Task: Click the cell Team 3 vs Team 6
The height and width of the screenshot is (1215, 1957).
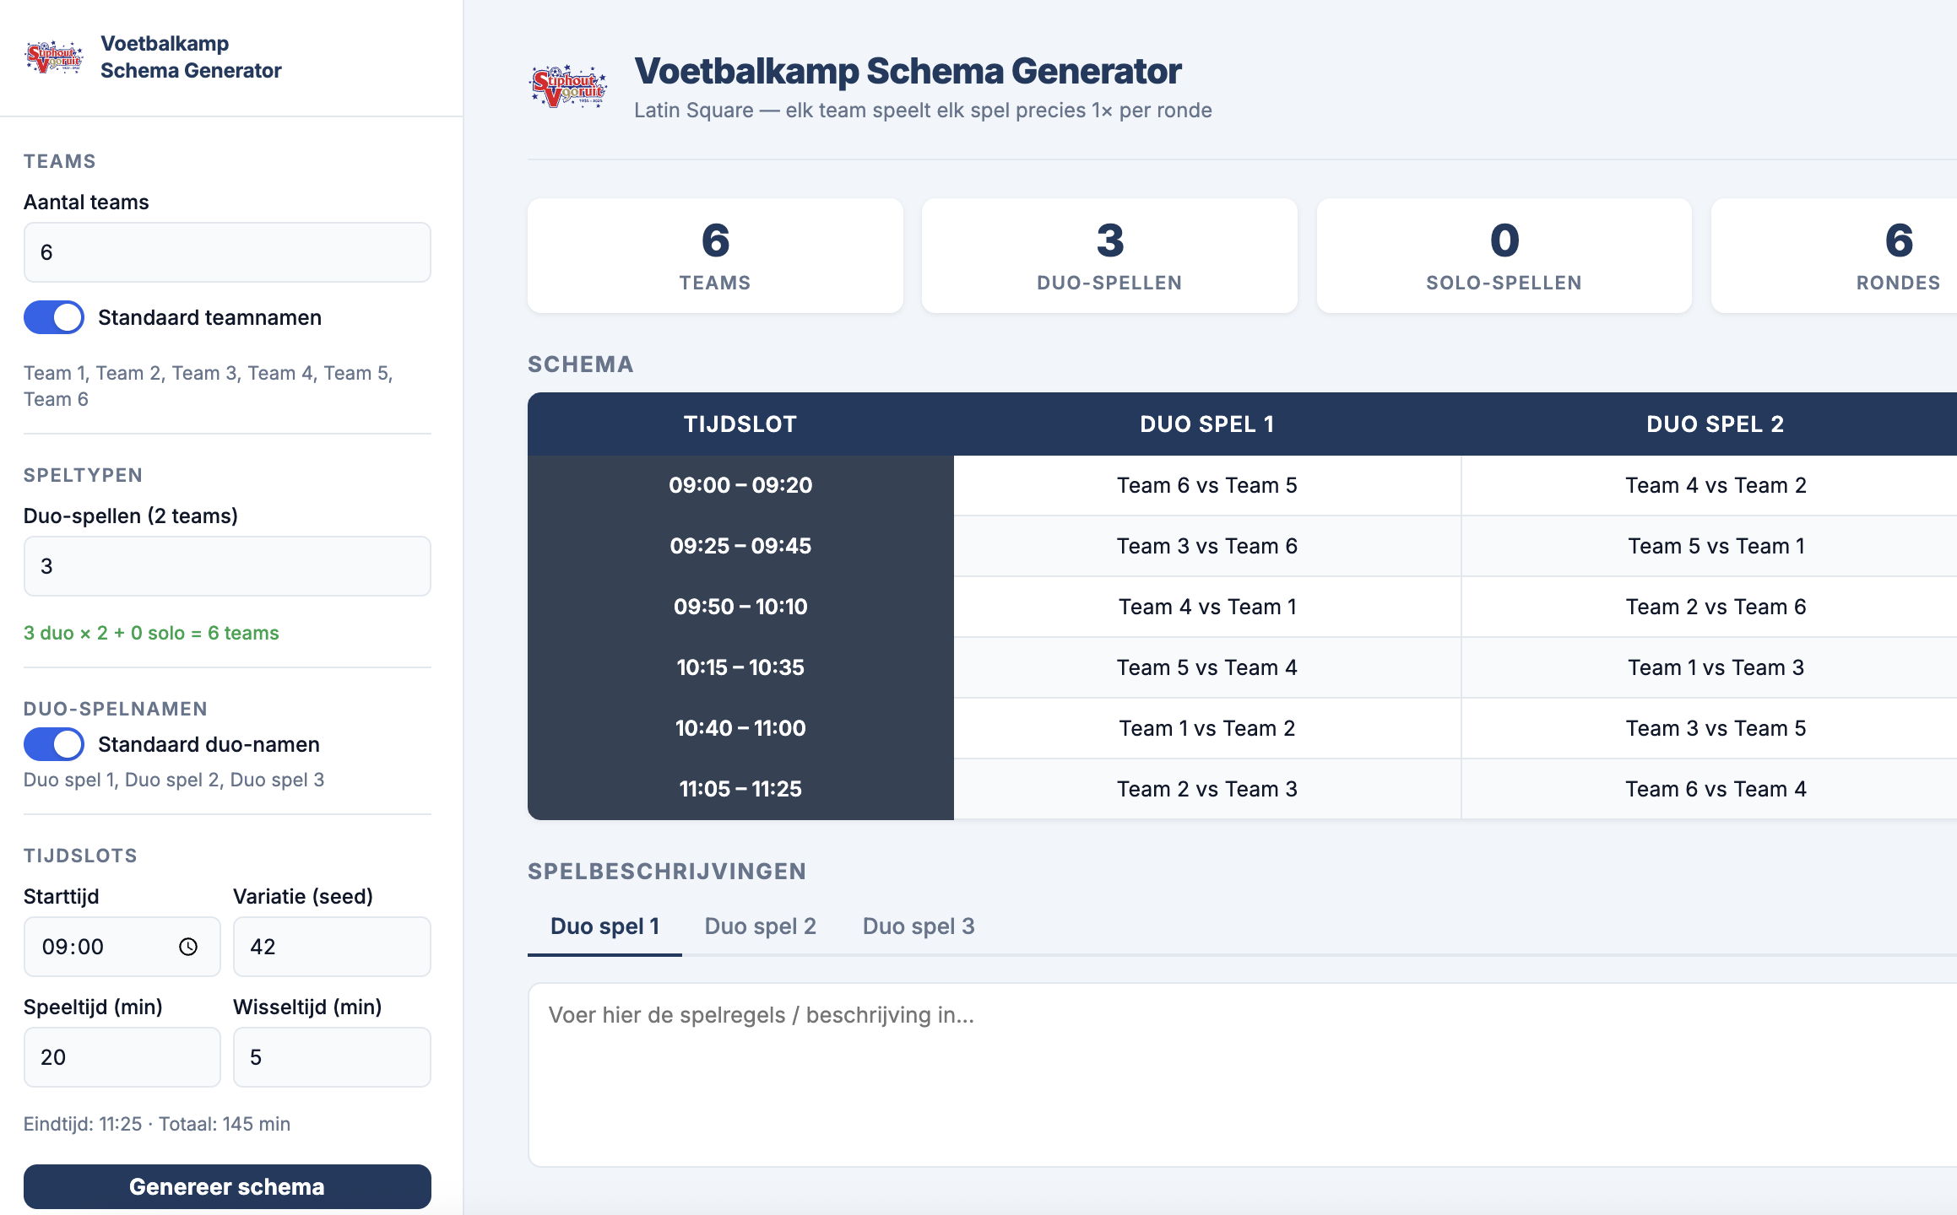Action: 1207,546
